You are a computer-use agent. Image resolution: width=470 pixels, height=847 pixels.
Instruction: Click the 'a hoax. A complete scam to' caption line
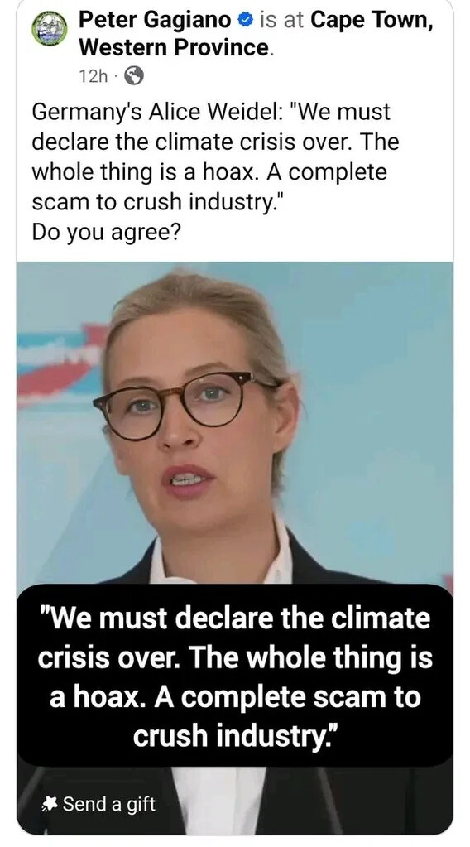coord(235,695)
